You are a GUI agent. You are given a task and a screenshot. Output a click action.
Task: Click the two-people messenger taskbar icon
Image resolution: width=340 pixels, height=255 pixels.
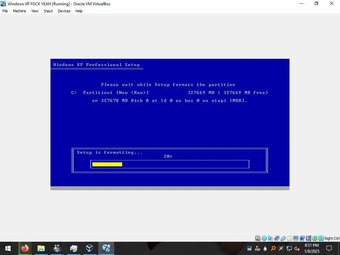click(x=57, y=248)
